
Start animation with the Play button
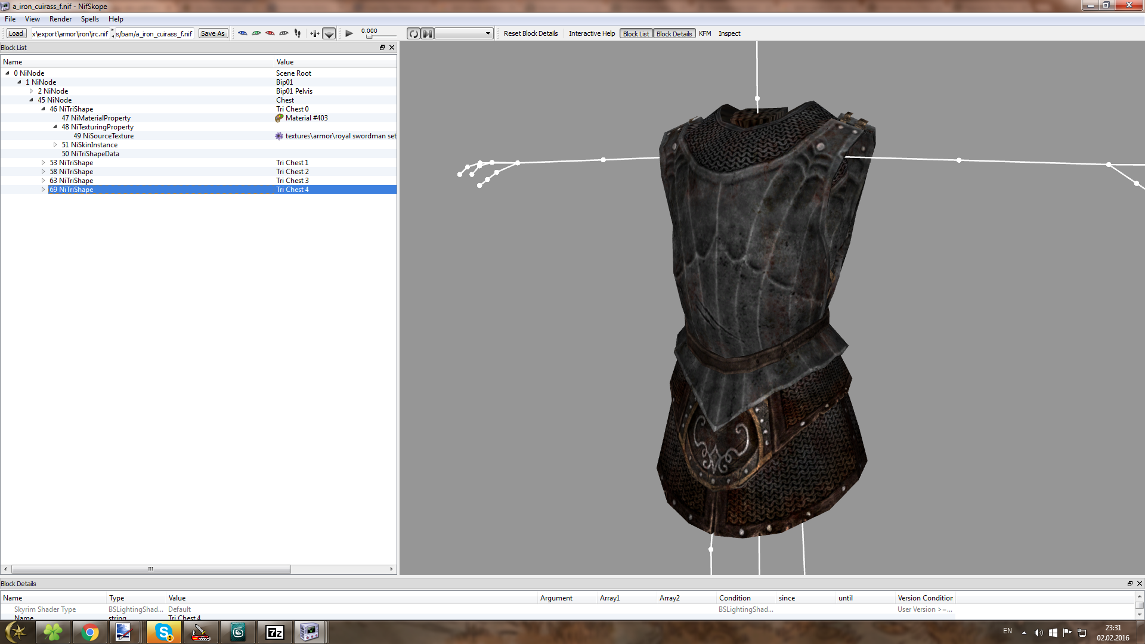tap(349, 33)
